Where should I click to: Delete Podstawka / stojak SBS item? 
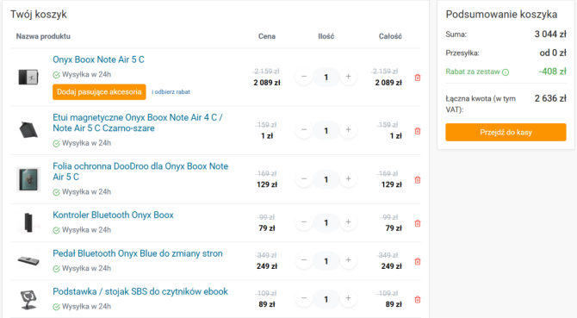(418, 300)
